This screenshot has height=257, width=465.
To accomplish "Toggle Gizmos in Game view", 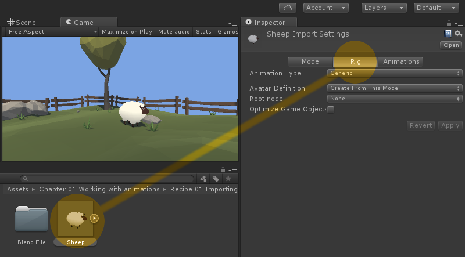I will click(x=227, y=32).
